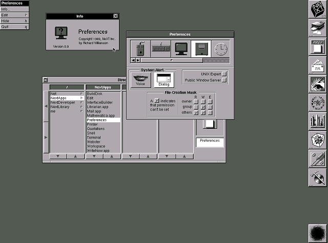Image resolution: width=328 pixels, height=243 pixels.
Task: Click the Directory window miniaturize icon
Action: (x=46, y=80)
